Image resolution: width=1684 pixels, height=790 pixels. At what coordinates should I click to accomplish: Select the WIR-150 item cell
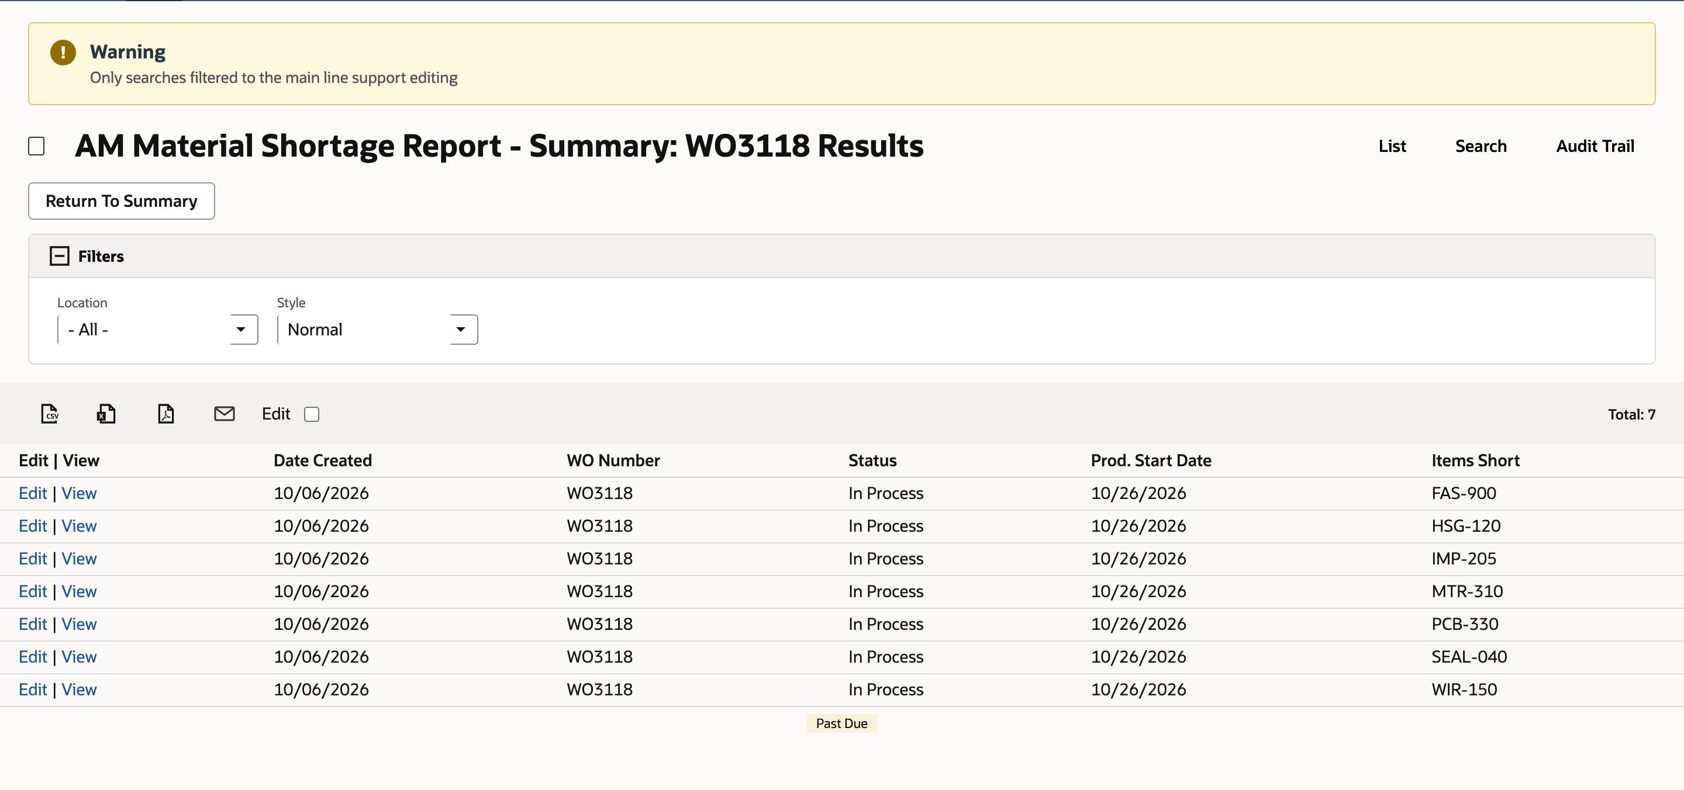[1464, 689]
